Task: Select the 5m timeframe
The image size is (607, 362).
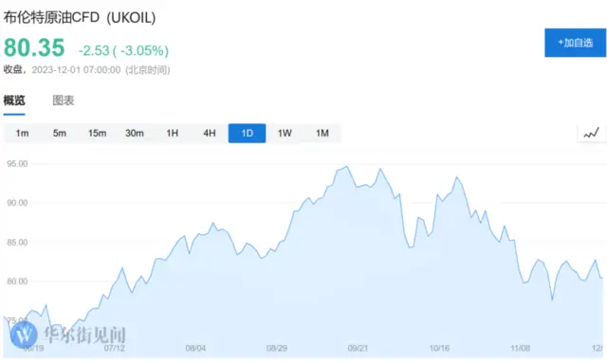Action: [60, 134]
